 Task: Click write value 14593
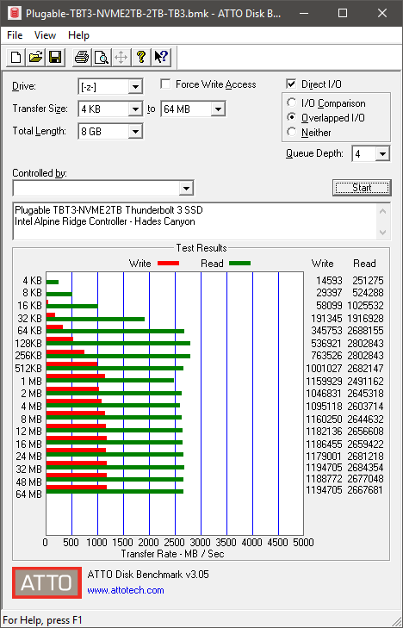pyautogui.click(x=329, y=281)
